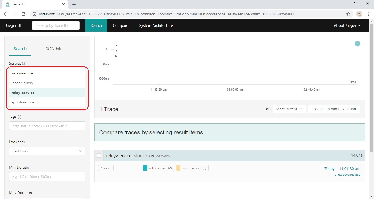
Task: Choose sprint-service from the service list
Action: (x=47, y=102)
